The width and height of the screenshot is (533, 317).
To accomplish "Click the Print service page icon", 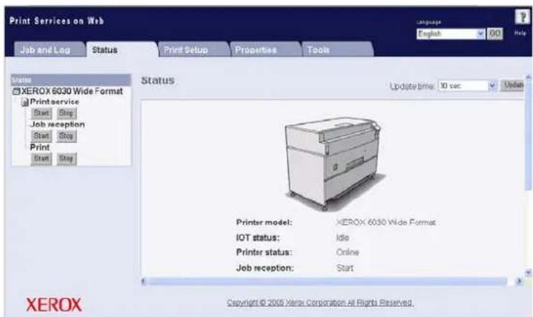I will coord(25,102).
